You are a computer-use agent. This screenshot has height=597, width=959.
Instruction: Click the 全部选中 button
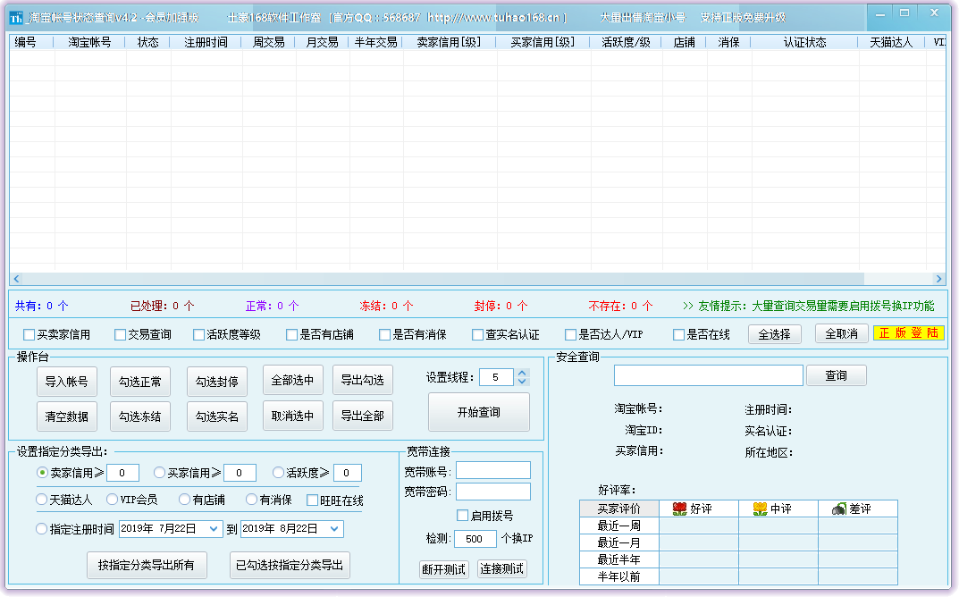293,381
